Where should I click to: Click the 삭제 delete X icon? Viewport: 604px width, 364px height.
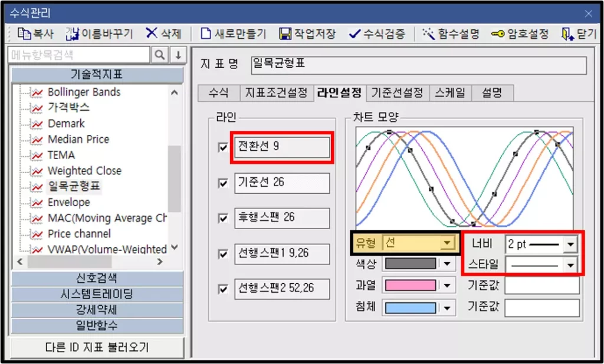click(x=152, y=33)
